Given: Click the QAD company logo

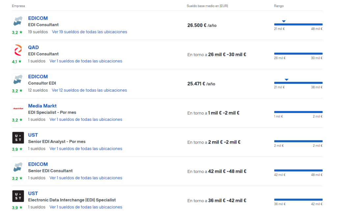Looking at the screenshot, I should point(18,50).
